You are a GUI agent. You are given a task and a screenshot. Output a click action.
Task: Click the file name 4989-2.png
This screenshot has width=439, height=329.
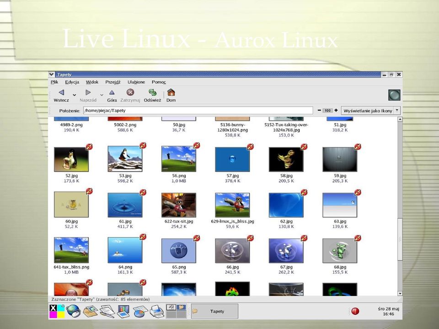pyautogui.click(x=71, y=125)
